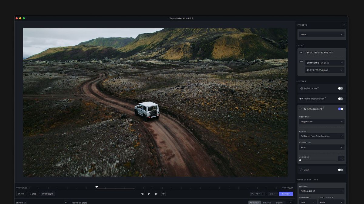Viewport: 364px width, 204px height.
Task: Enable Stabilization
Action: (x=340, y=88)
